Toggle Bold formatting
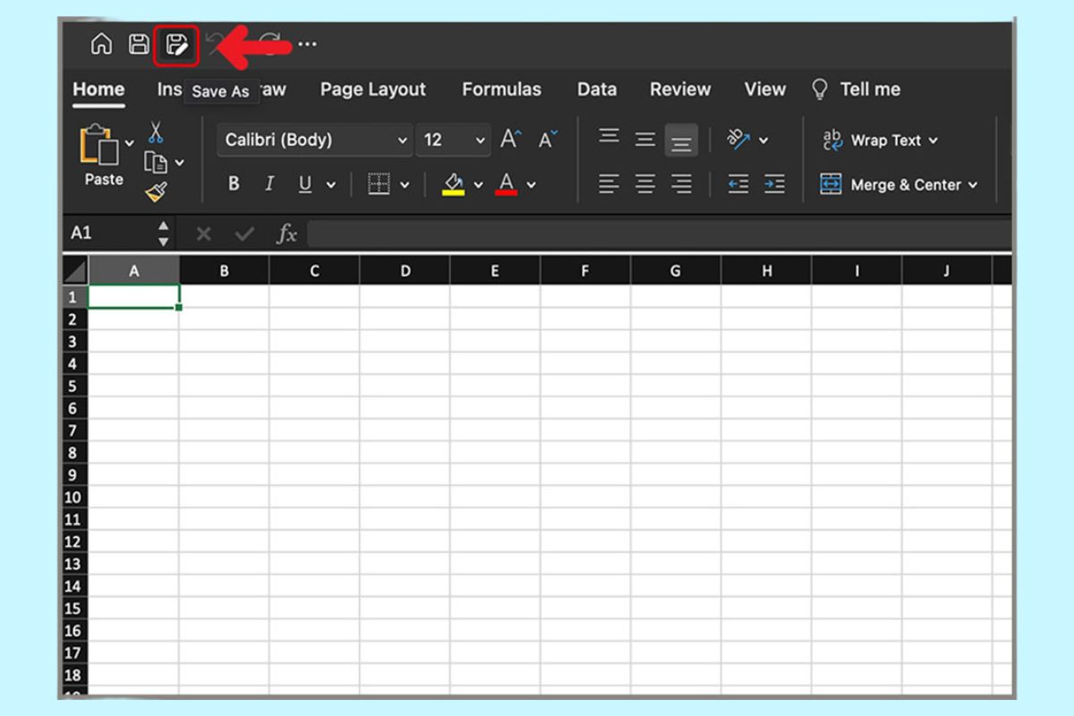Image resolution: width=1074 pixels, height=716 pixels. pyautogui.click(x=234, y=184)
